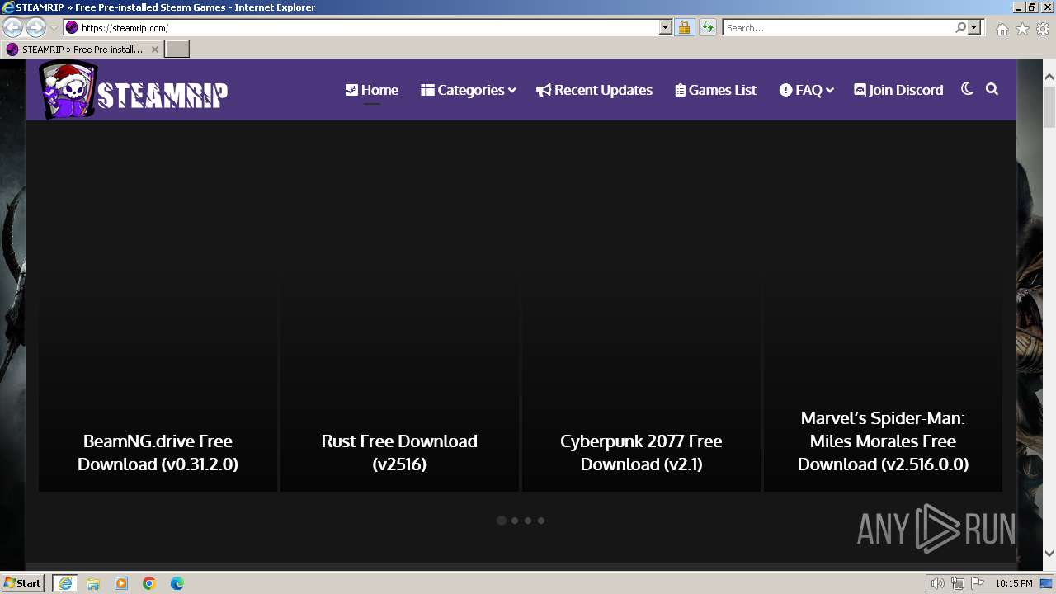Open a new blank tab
Viewport: 1056px width, 594px height.
(177, 49)
